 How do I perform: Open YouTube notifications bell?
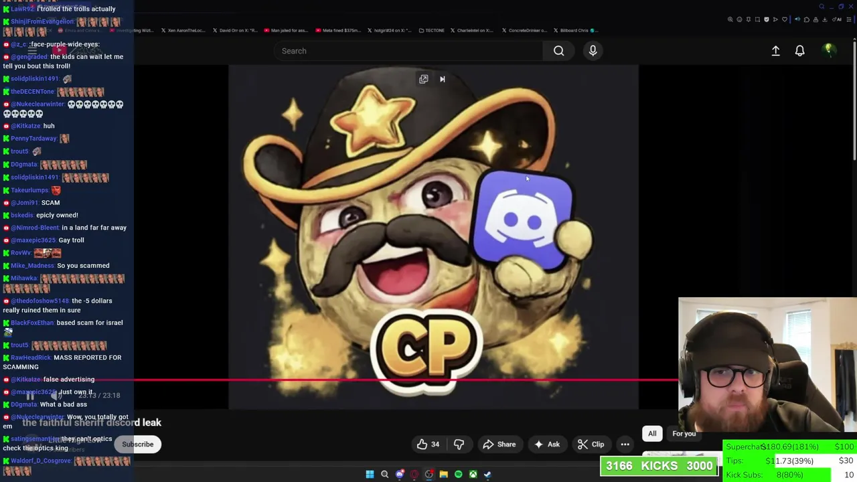799,51
